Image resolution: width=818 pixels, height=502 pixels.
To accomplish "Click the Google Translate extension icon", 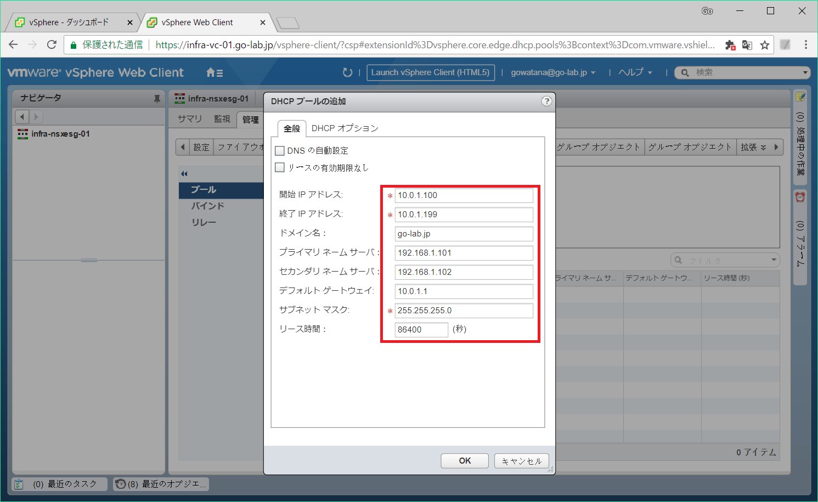I will (747, 45).
